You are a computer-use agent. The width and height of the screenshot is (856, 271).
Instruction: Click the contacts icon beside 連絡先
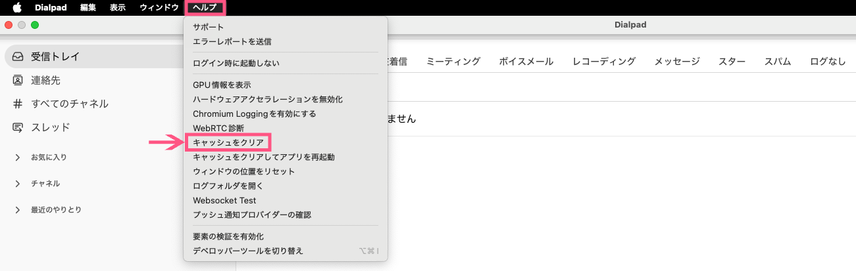tap(18, 80)
